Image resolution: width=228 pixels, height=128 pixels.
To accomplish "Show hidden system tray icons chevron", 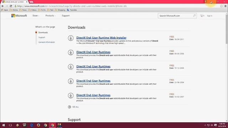I will pyautogui.click(x=205, y=125).
